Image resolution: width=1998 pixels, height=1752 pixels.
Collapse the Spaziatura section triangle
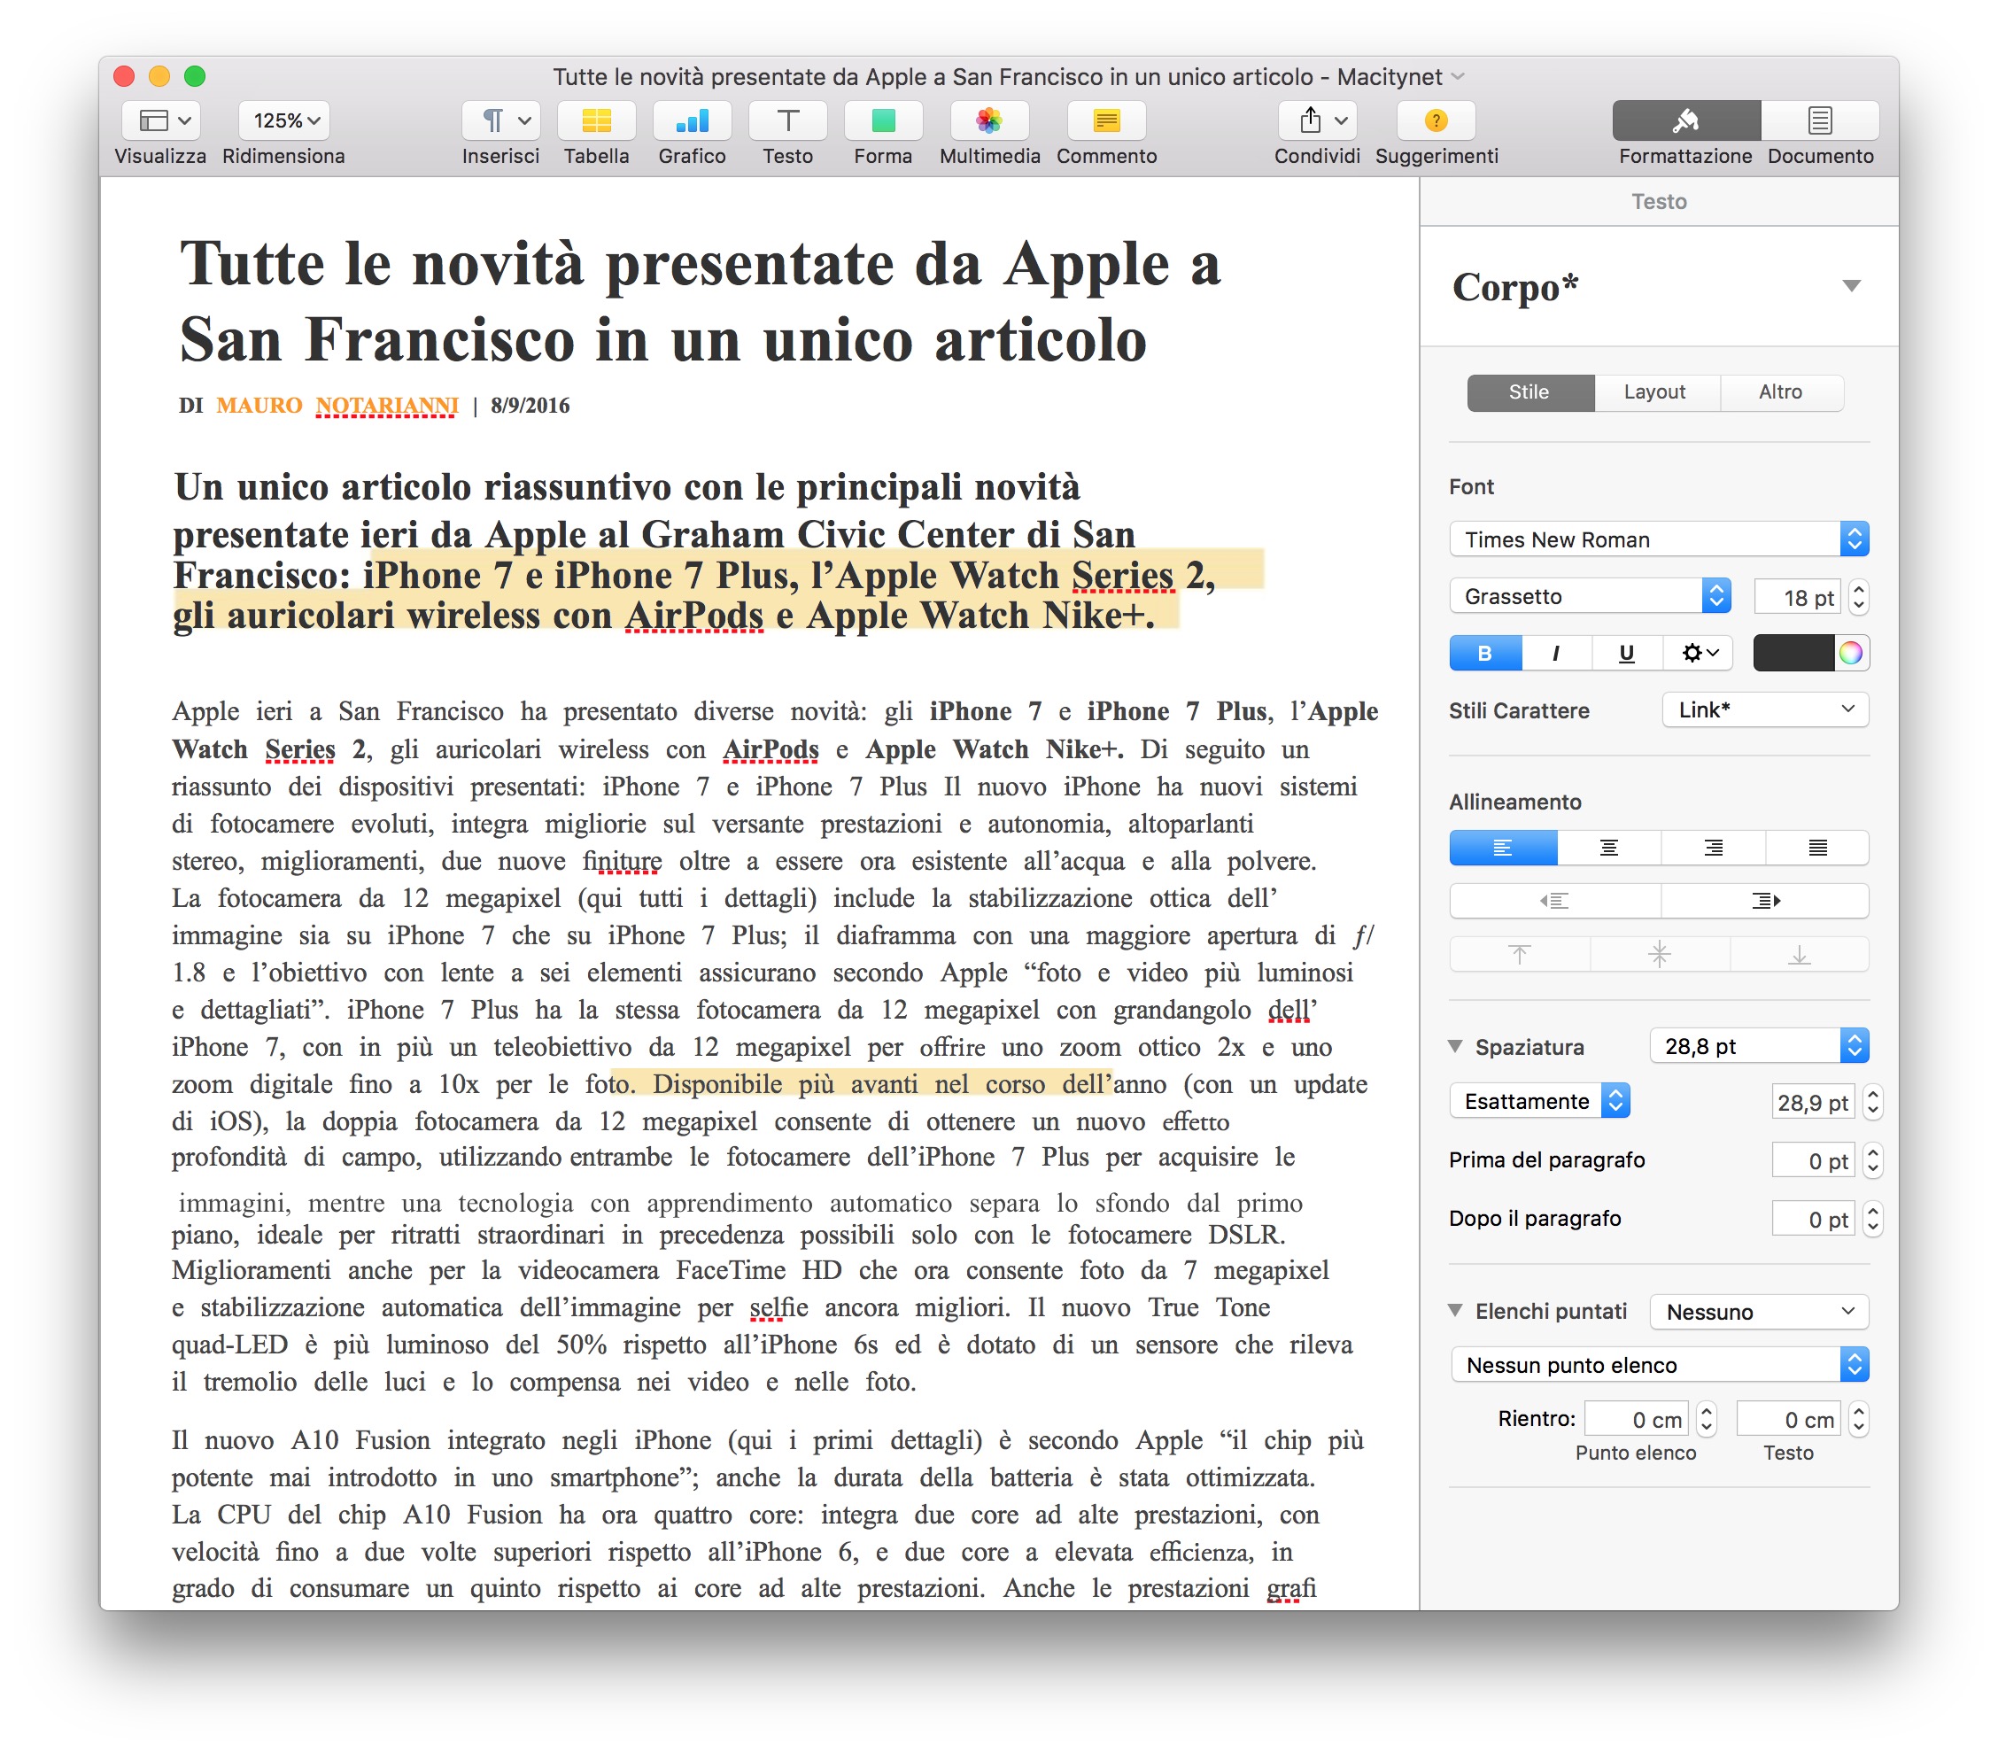[x=1455, y=1046]
